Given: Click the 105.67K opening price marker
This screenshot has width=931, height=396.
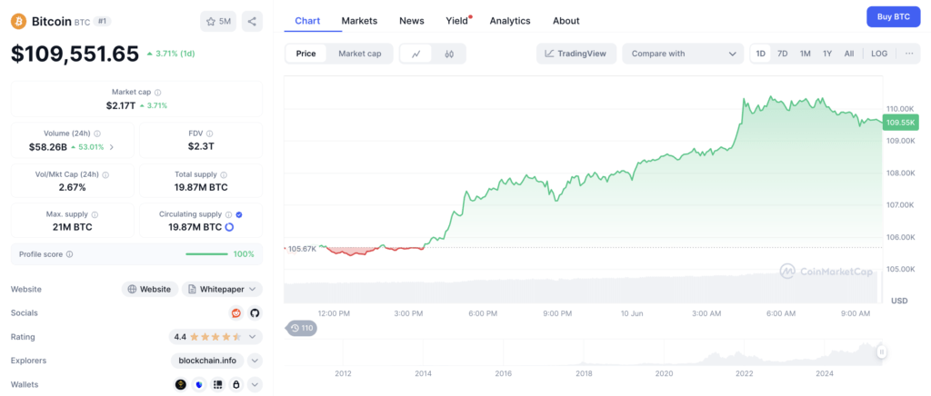Looking at the screenshot, I should pyautogui.click(x=302, y=248).
